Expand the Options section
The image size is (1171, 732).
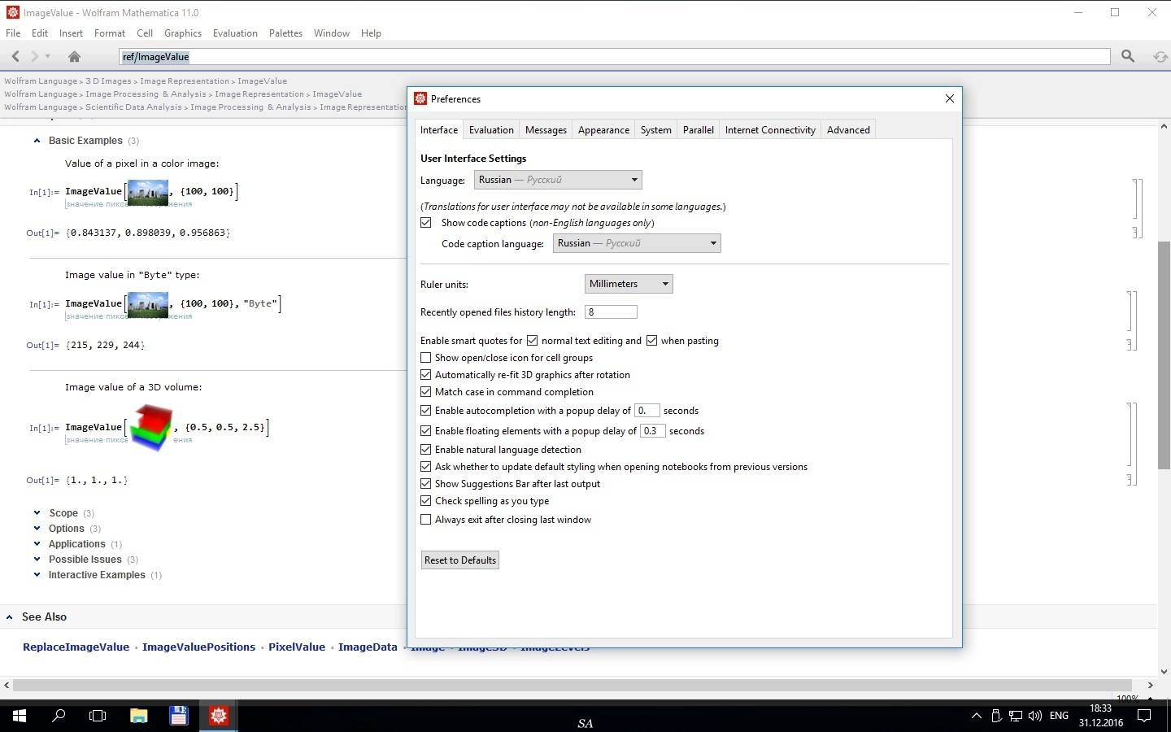tap(37, 528)
